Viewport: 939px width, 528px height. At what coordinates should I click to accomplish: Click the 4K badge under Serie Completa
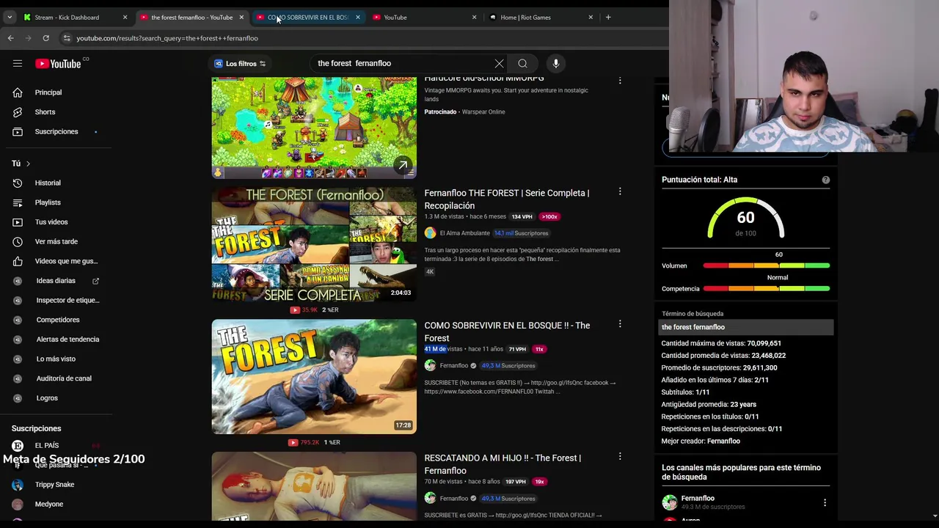point(430,271)
